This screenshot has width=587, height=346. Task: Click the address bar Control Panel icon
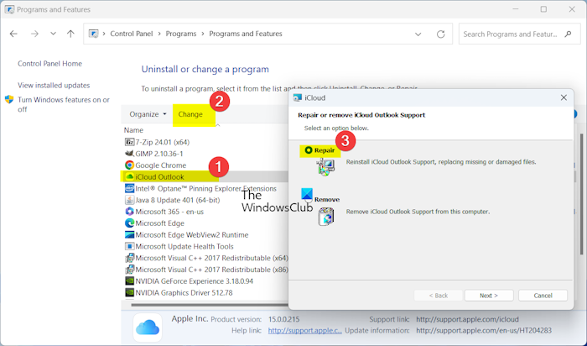[x=93, y=34]
